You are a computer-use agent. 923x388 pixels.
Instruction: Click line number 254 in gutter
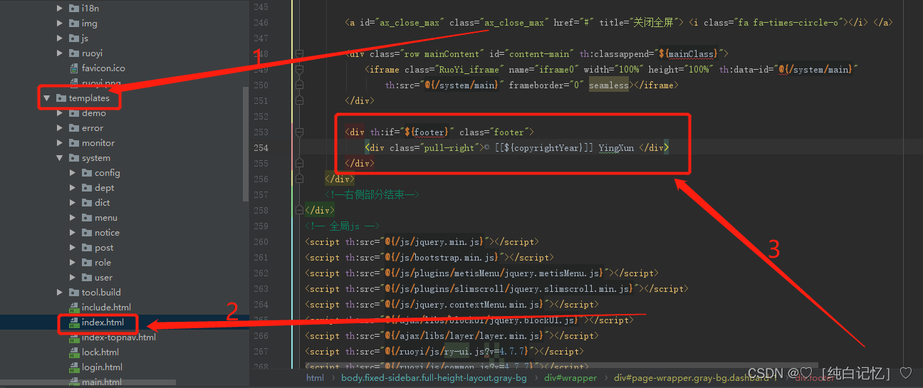pyautogui.click(x=261, y=148)
